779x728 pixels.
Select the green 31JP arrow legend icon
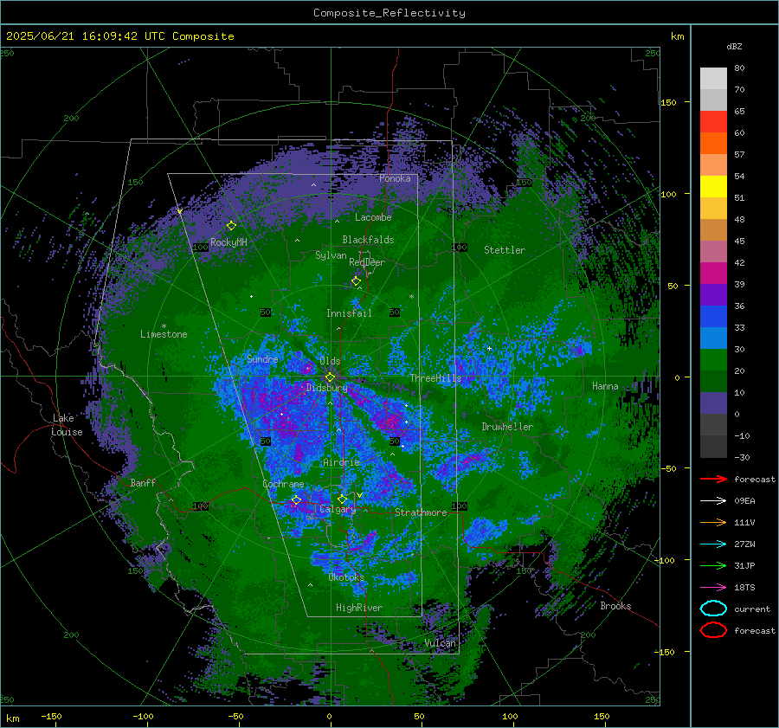pos(713,565)
